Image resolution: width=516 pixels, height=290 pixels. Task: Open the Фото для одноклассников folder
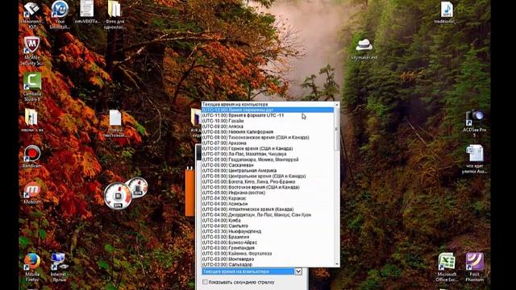[x=114, y=9]
